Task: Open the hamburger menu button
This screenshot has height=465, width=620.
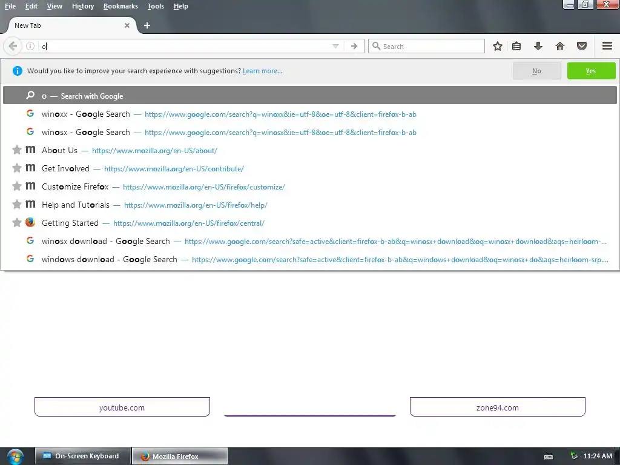Action: (607, 46)
